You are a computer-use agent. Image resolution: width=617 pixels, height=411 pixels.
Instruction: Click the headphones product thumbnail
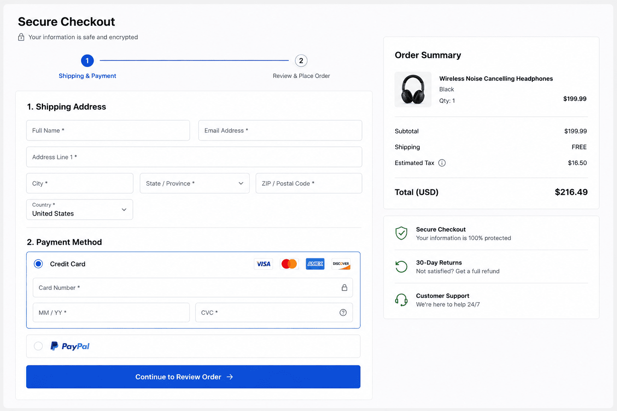click(x=413, y=90)
